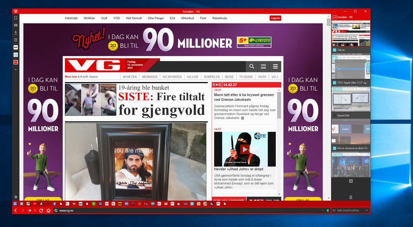Expand the address bar history dropdown
Image resolution: width=413 pixels, height=227 pixels.
(323, 210)
